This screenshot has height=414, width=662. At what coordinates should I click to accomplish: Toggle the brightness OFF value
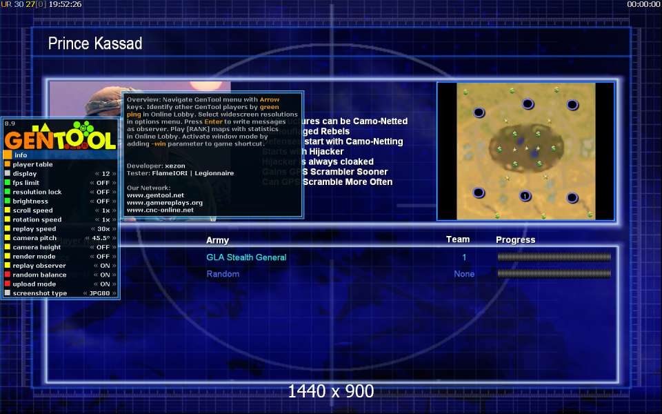(103, 201)
